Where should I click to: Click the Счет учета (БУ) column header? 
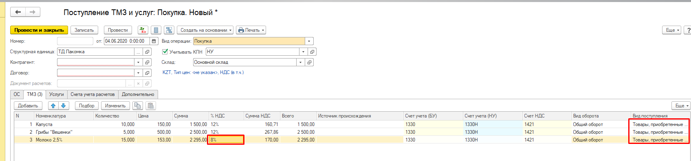point(433,116)
